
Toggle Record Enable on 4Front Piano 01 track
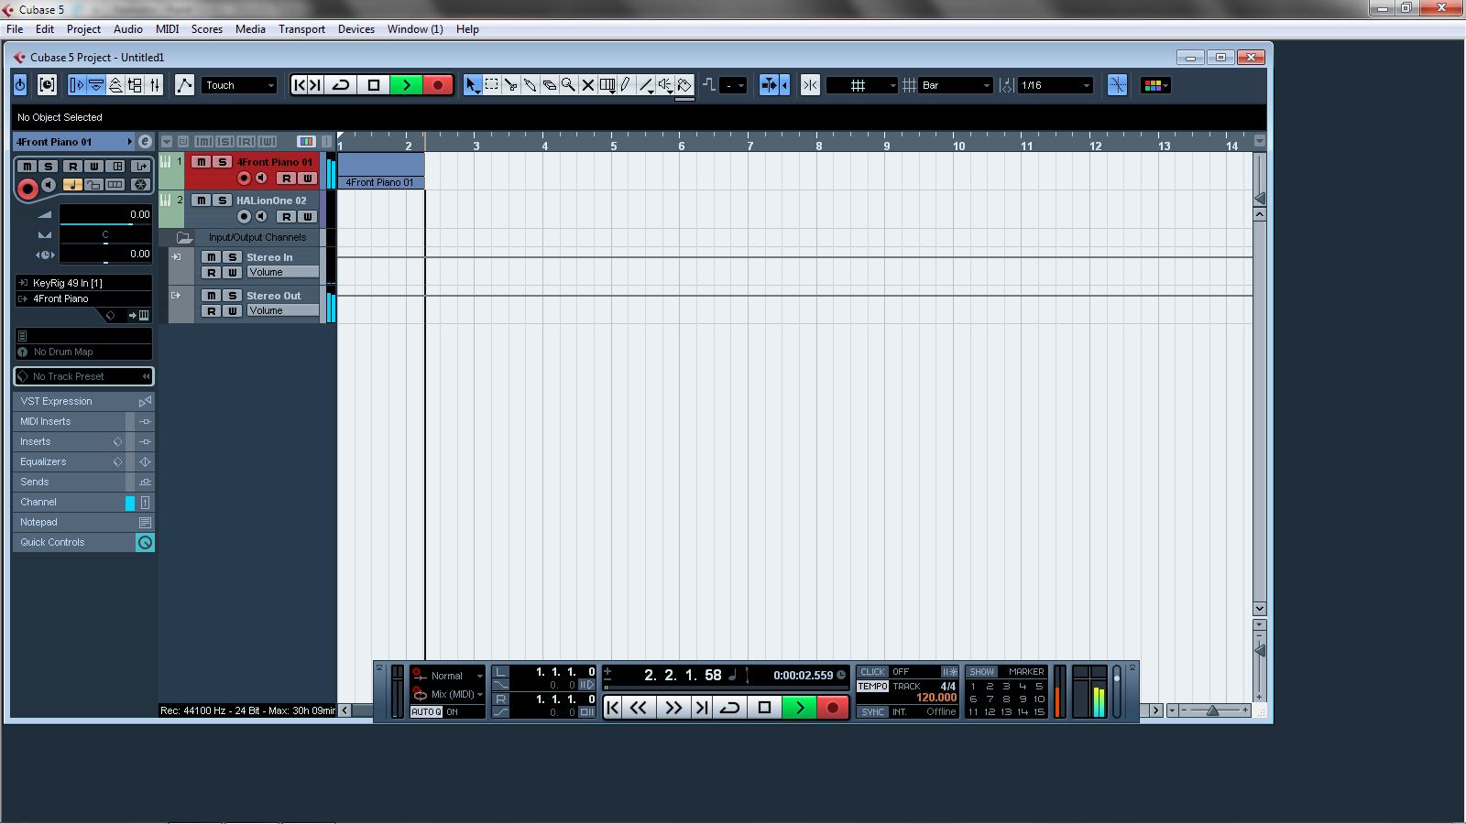pos(244,179)
